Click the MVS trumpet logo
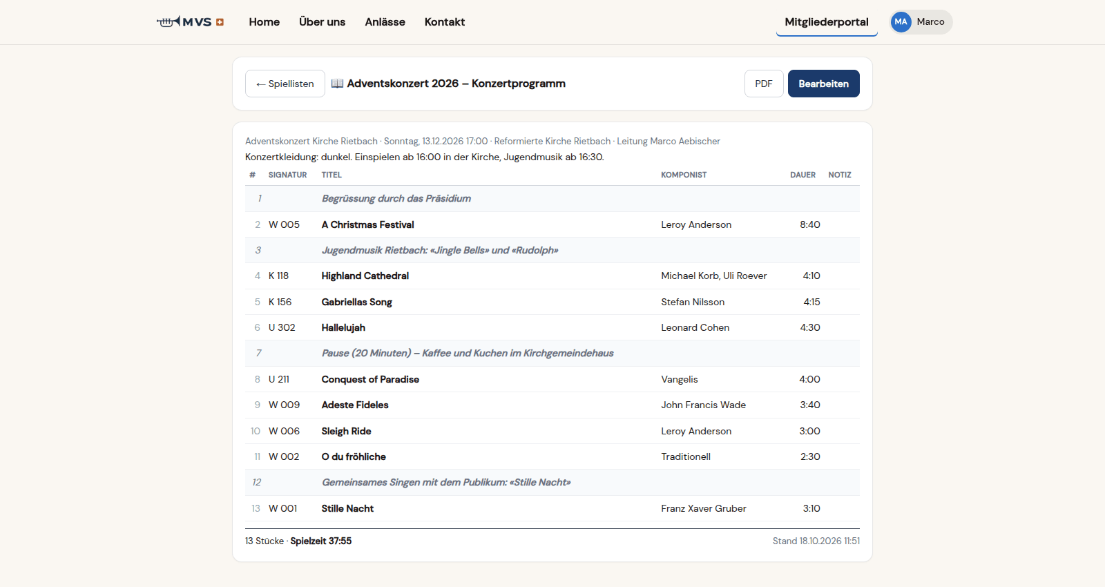1105x587 pixels. tap(190, 21)
